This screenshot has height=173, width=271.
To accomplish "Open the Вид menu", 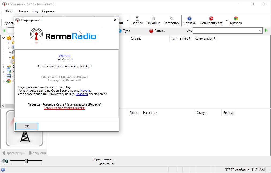I will pos(35,11).
